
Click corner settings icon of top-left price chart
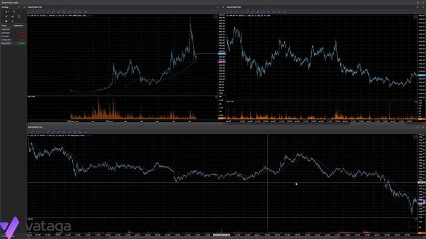216,17
